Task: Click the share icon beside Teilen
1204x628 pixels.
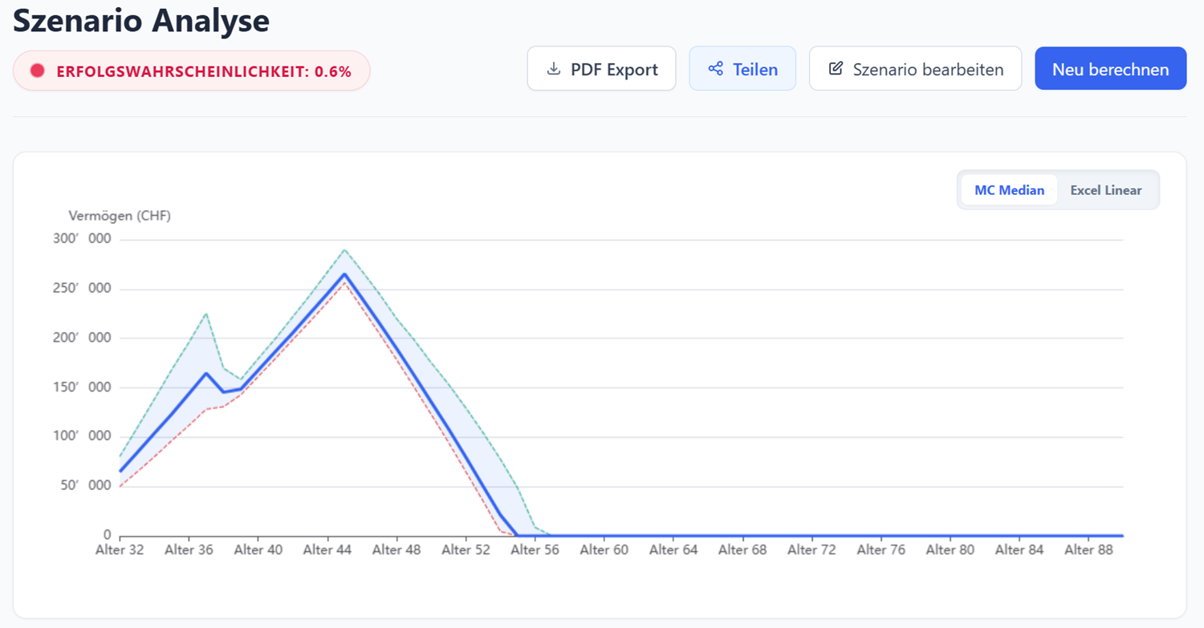Action: click(716, 69)
